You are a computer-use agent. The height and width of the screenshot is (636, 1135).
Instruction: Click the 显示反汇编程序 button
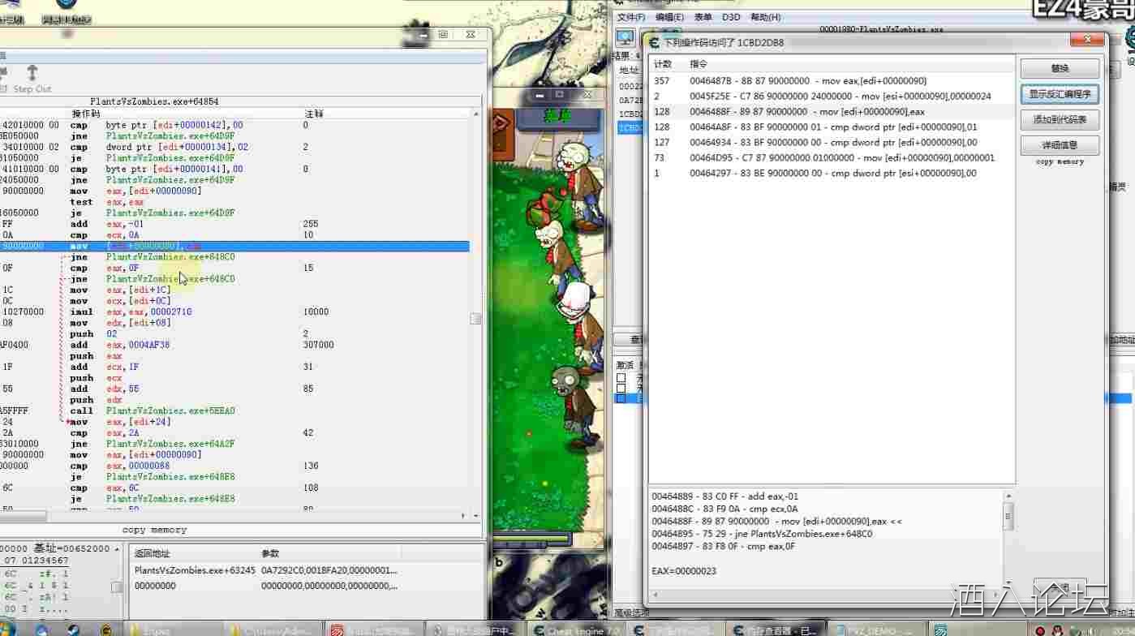(x=1060, y=94)
